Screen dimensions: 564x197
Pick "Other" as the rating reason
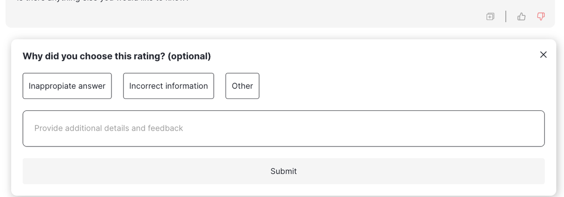[242, 86]
